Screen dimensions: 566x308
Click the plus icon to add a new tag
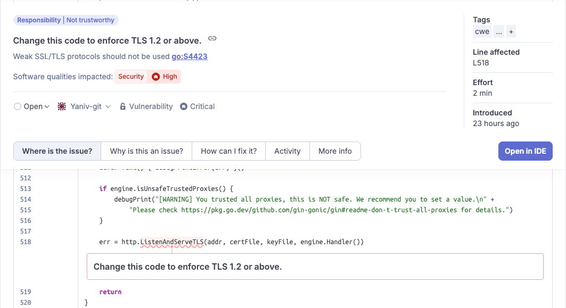(x=511, y=31)
